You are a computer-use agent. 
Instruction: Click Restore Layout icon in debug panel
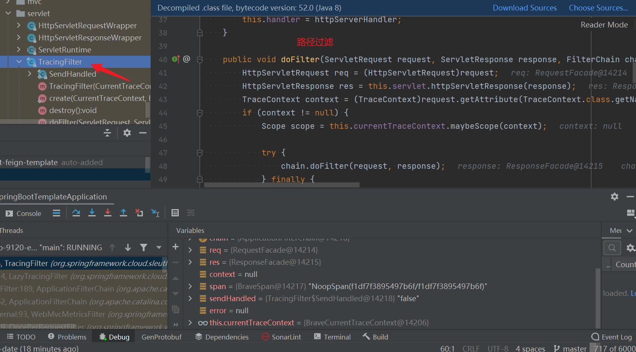[631, 213]
